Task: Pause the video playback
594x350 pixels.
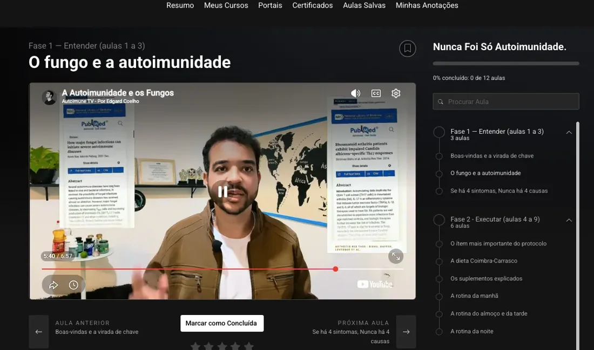Action: coord(222,192)
